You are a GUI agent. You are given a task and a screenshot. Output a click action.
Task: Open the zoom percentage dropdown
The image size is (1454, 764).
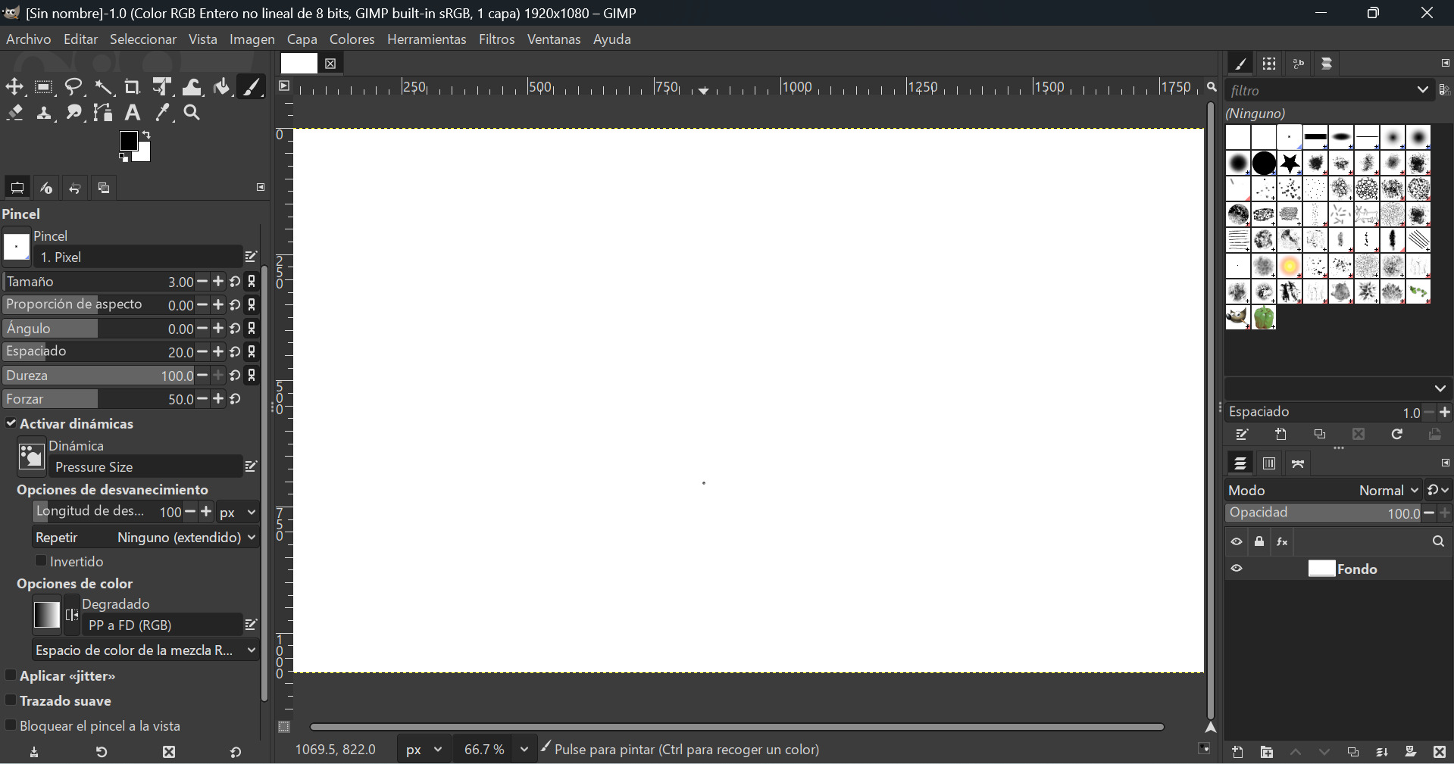[524, 749]
